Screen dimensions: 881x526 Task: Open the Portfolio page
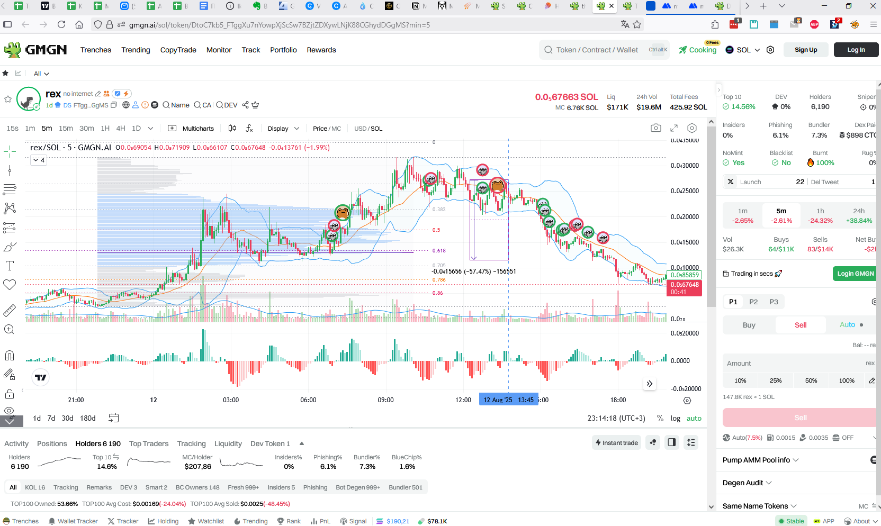pos(283,50)
